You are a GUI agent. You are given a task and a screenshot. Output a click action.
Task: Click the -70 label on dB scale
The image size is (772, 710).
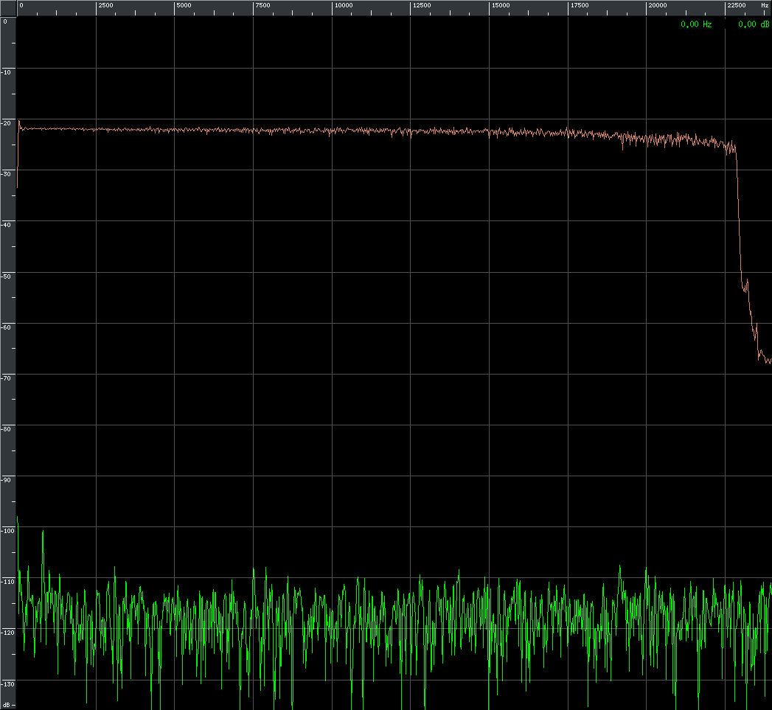(x=6, y=378)
